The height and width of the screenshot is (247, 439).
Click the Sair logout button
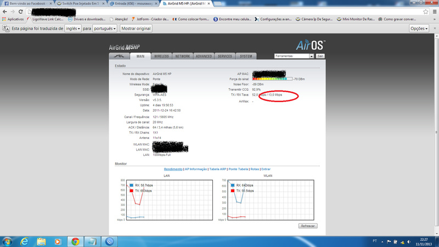pyautogui.click(x=320, y=56)
